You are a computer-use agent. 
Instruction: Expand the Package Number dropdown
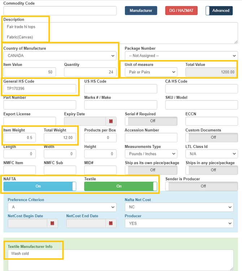[x=181, y=56]
